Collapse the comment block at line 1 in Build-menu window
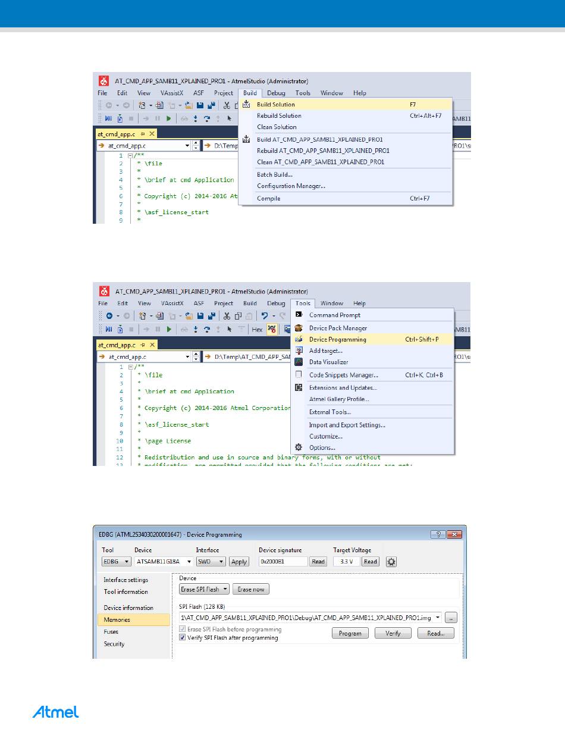This screenshot has width=565, height=751. 131,155
